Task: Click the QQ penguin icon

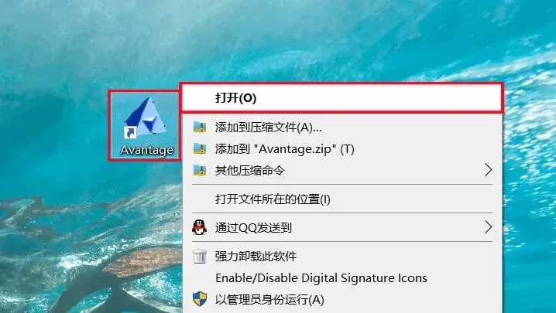Action: (199, 227)
